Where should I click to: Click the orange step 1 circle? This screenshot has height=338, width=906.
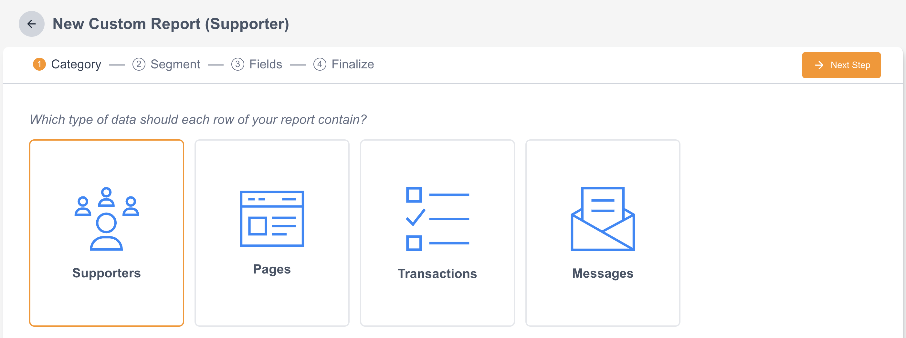click(x=39, y=64)
